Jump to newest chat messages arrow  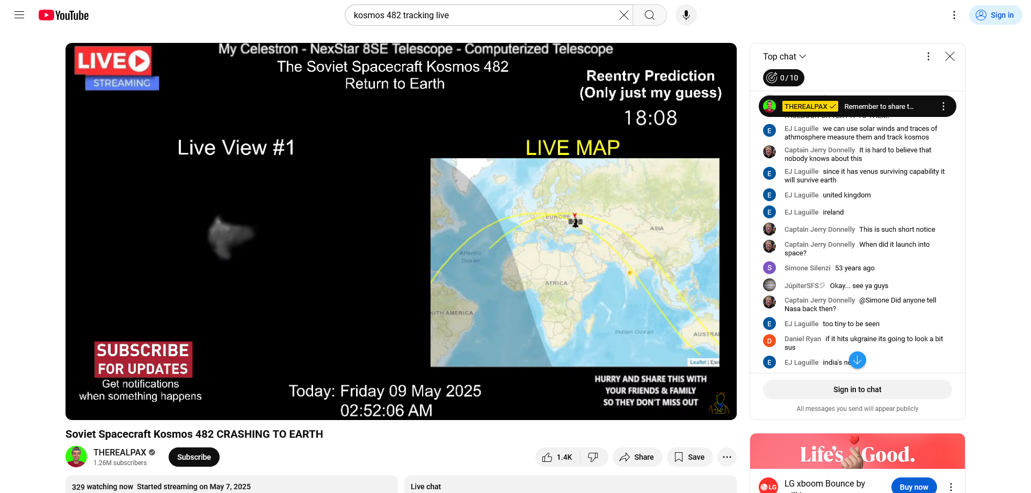point(857,360)
